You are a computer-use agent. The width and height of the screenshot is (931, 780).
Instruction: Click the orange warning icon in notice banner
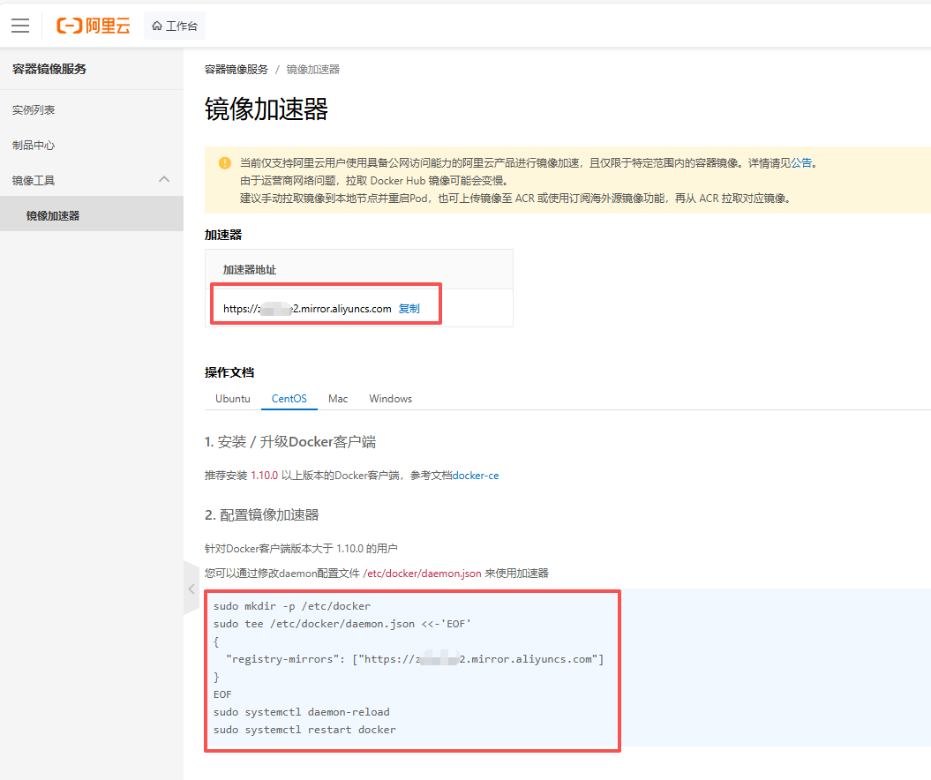(225, 162)
